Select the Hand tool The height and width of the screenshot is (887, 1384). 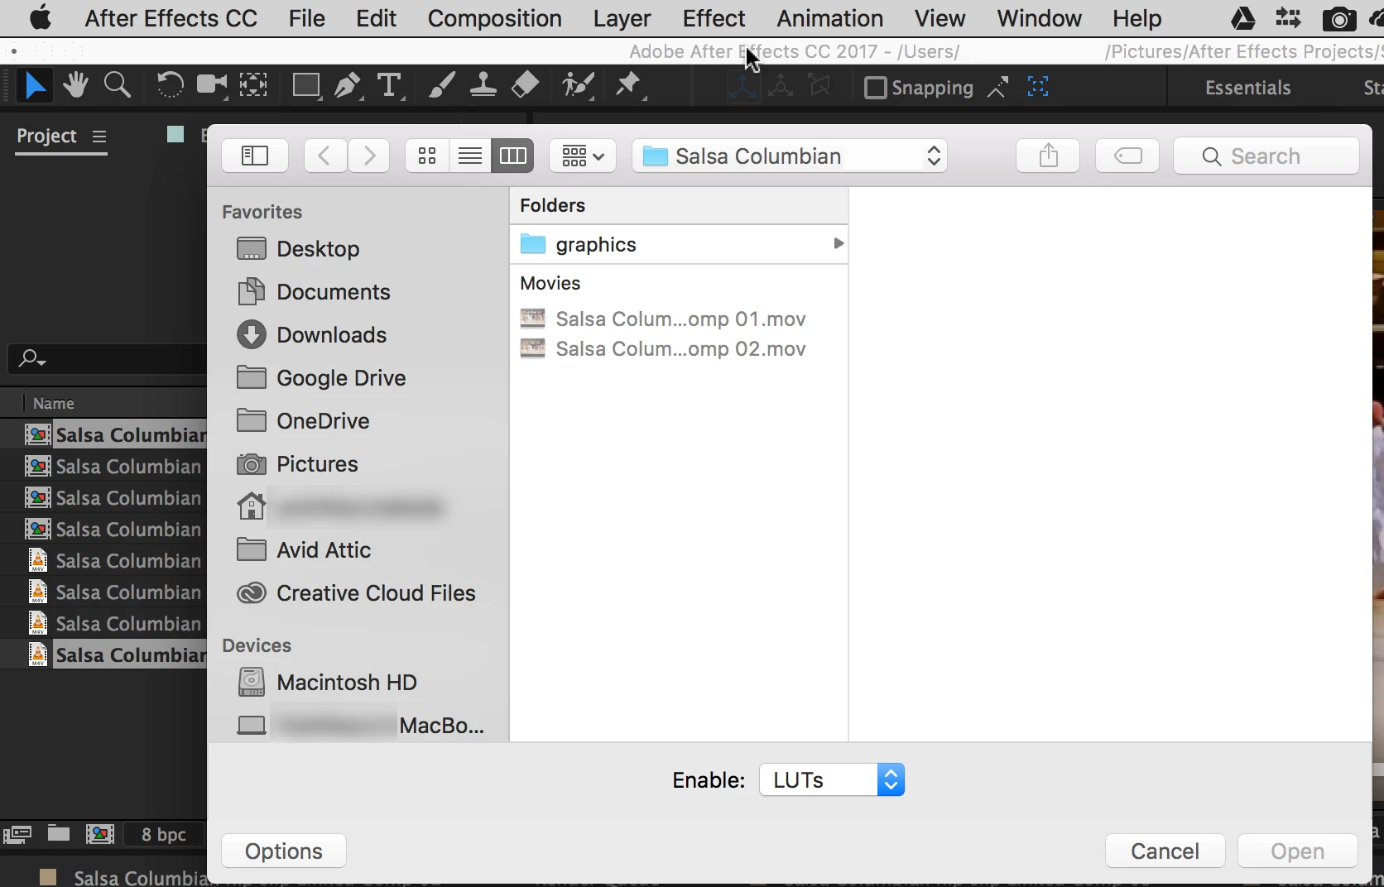click(75, 85)
